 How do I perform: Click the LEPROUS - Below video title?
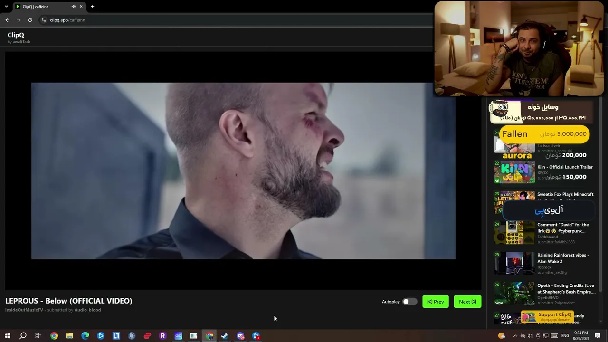[x=69, y=301]
